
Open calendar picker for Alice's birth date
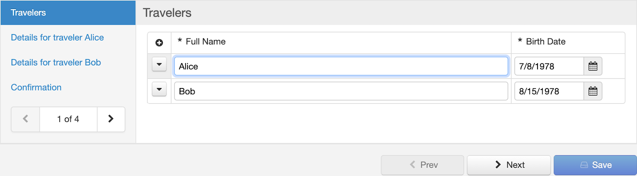tap(593, 66)
